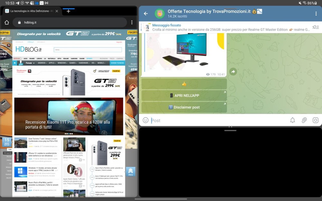The width and height of the screenshot is (322, 201).
Task: Open the Gmail notification icon in status bar
Action: (47, 3)
